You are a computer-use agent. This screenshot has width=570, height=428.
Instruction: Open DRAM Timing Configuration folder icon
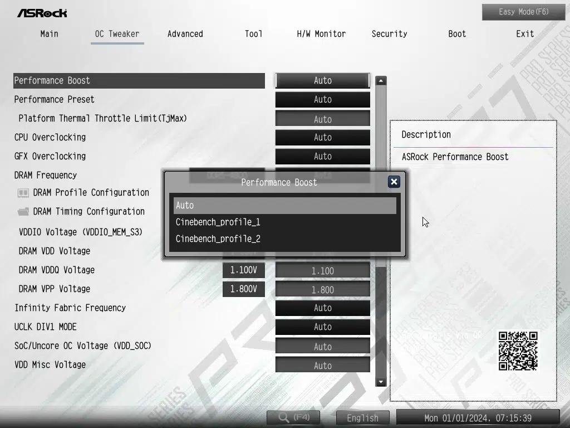pos(23,212)
